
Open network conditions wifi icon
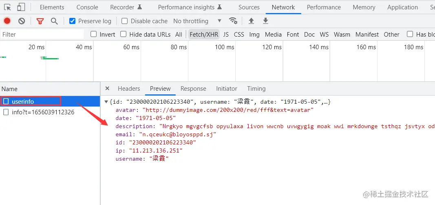point(233,21)
